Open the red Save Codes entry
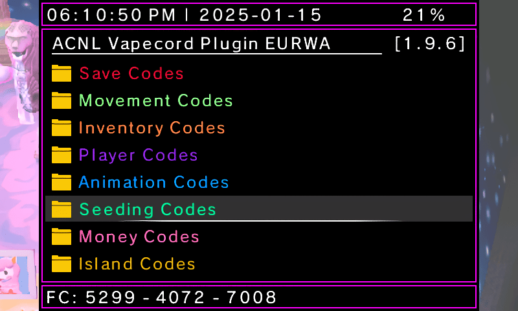 tap(131, 74)
